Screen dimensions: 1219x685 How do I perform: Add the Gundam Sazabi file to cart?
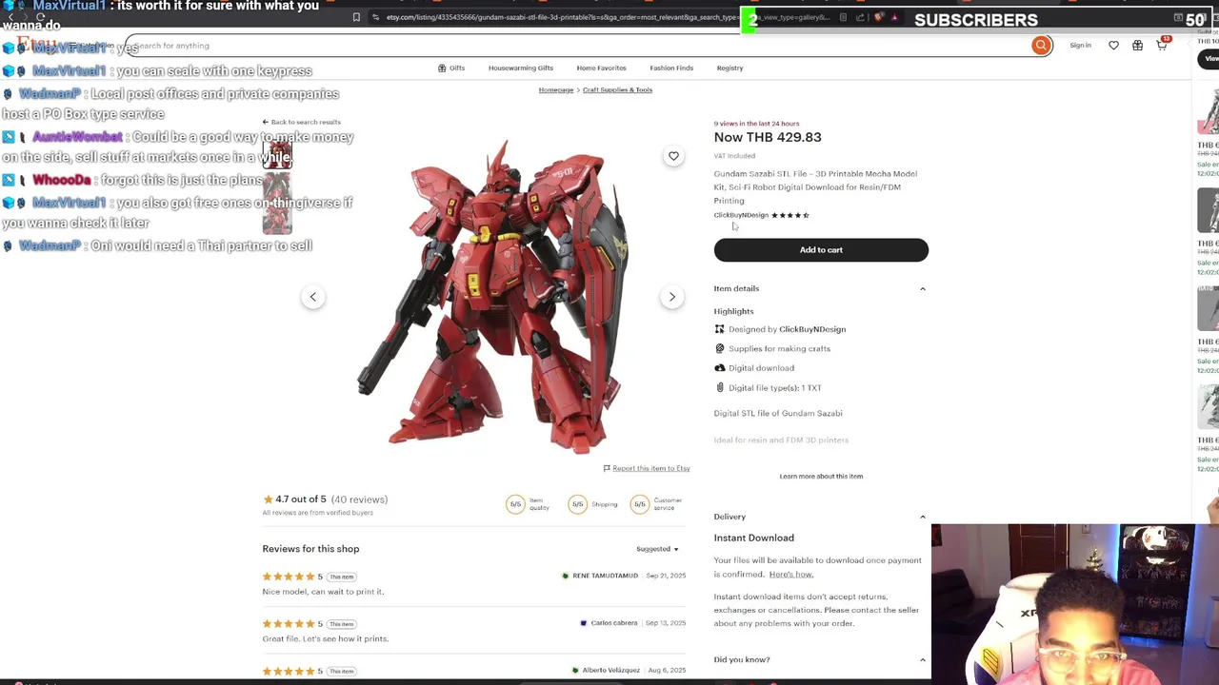pos(821,250)
